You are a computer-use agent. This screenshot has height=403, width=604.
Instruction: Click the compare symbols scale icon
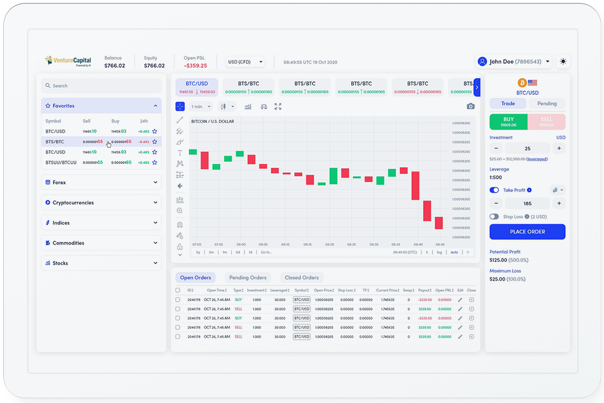[x=263, y=106]
